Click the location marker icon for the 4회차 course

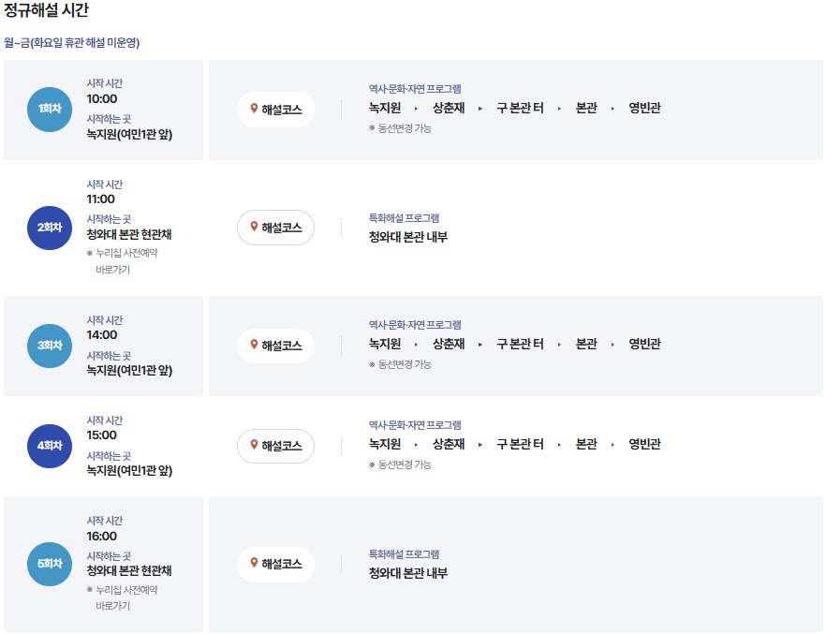[253, 446]
